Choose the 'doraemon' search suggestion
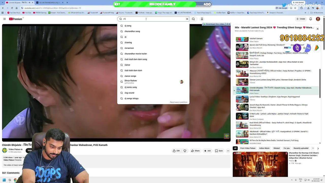 pos(153,48)
